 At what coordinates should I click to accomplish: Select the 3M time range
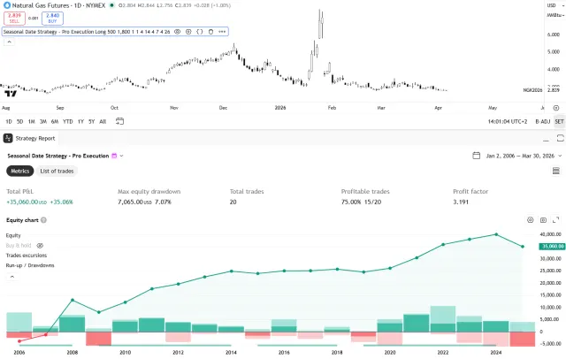click(43, 122)
